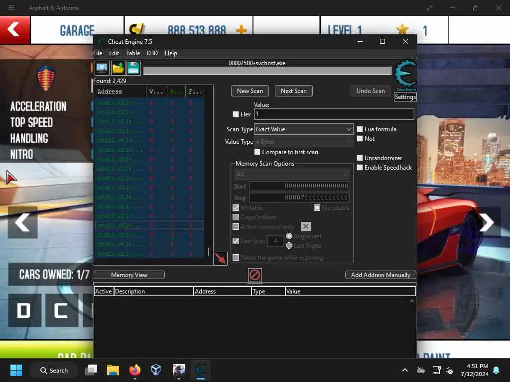Open the memory region All dropdown
Screen dimensions: 510x382
[291, 175]
